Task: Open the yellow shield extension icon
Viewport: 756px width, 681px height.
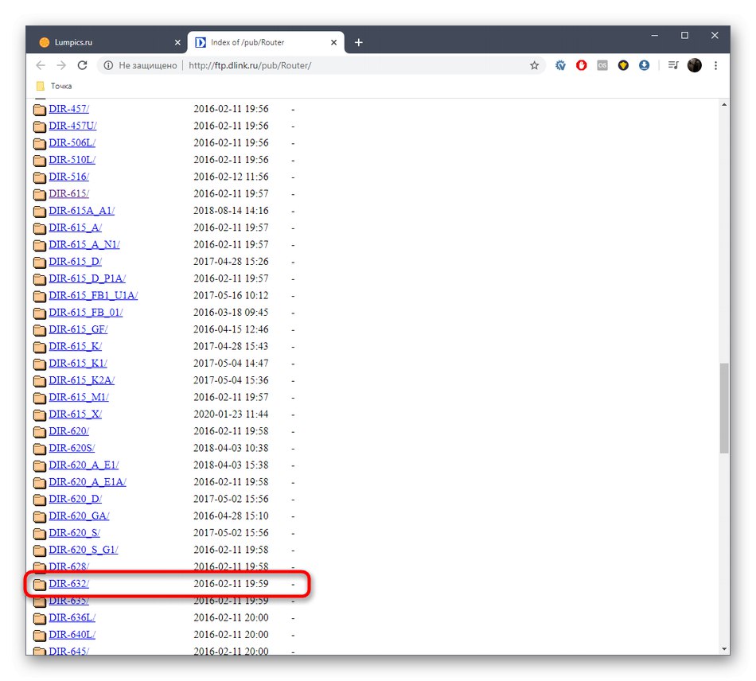Action: pyautogui.click(x=623, y=65)
